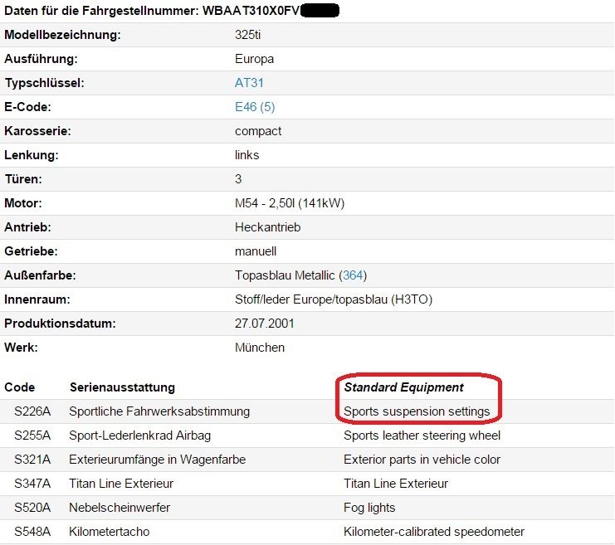Select 'Titan Line Exterieur' in Standard Equipment column
Screen dimensions: 615x545
coord(396,484)
